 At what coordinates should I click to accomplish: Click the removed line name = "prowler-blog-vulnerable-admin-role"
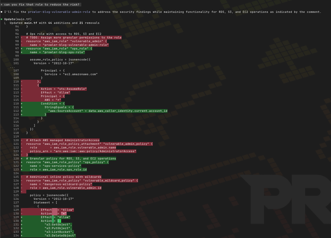pyautogui.click(x=69, y=45)
